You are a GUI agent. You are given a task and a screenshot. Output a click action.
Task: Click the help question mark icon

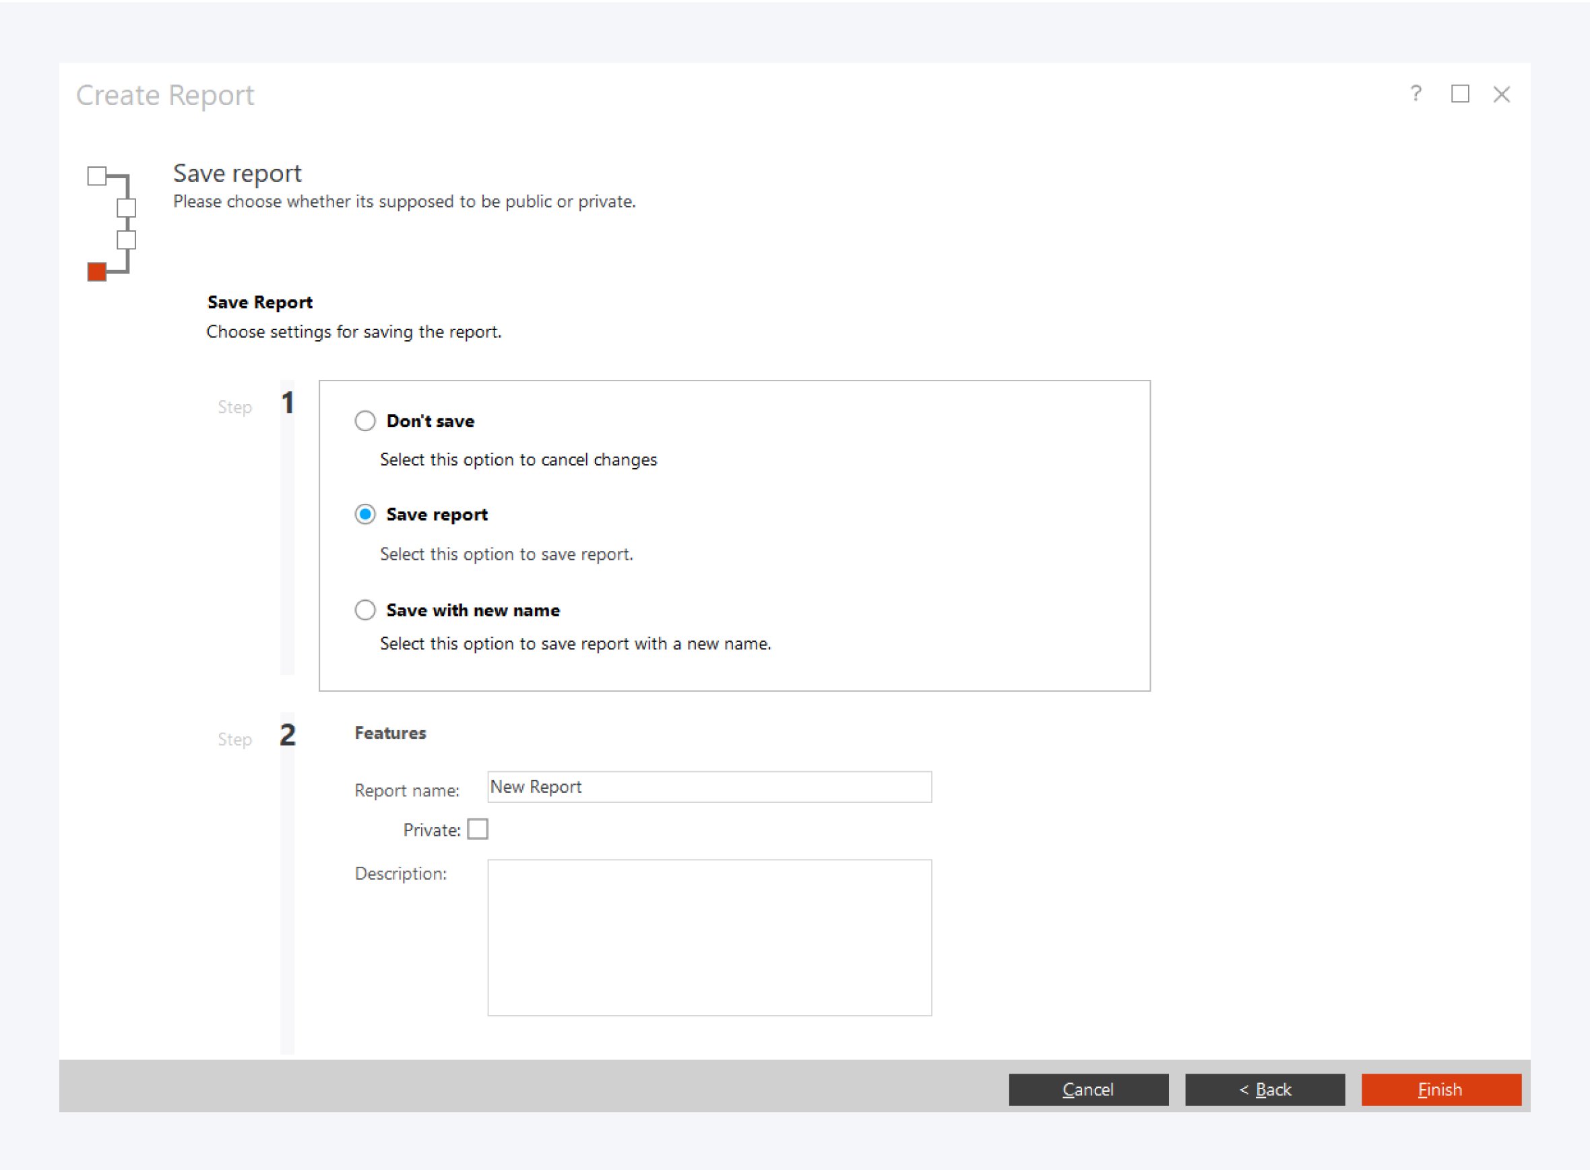1415,94
